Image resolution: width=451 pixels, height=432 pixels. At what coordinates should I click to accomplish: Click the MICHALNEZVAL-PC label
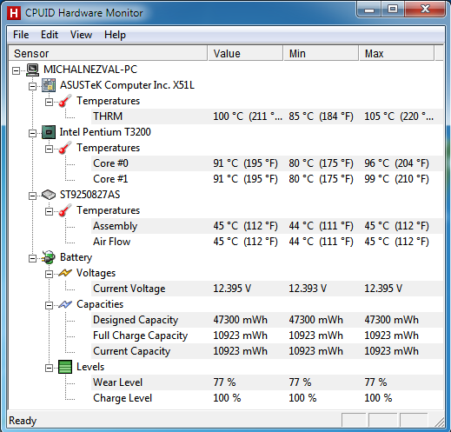click(90, 70)
